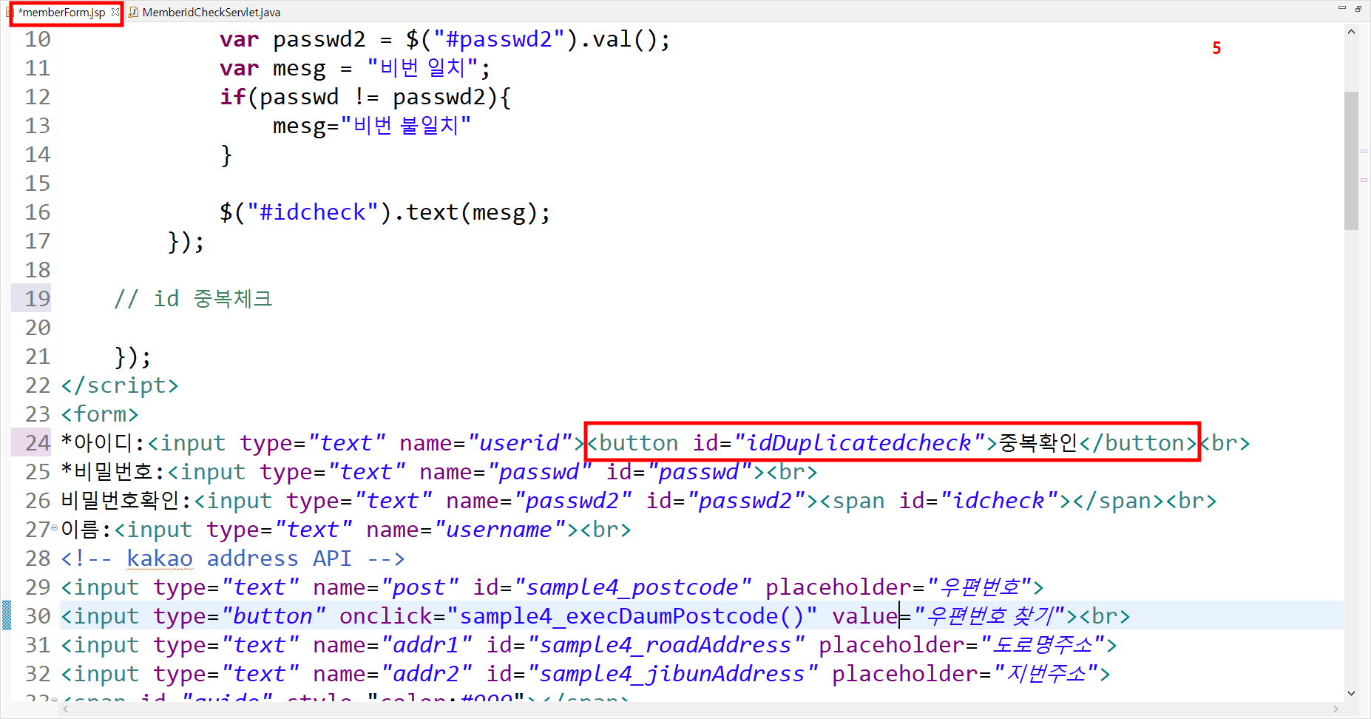
Task: Click the "우편번호" placeholder on line 29
Action: (979, 587)
